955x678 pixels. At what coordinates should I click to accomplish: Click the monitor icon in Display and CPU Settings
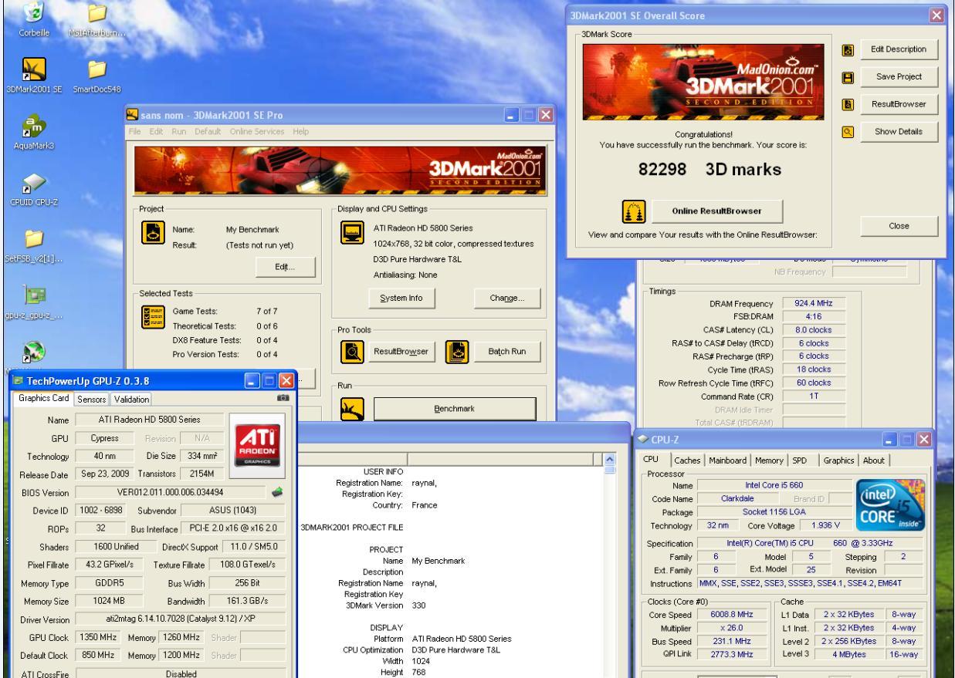point(352,233)
